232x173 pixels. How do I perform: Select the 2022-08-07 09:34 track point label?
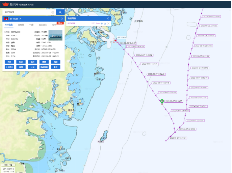174,101
